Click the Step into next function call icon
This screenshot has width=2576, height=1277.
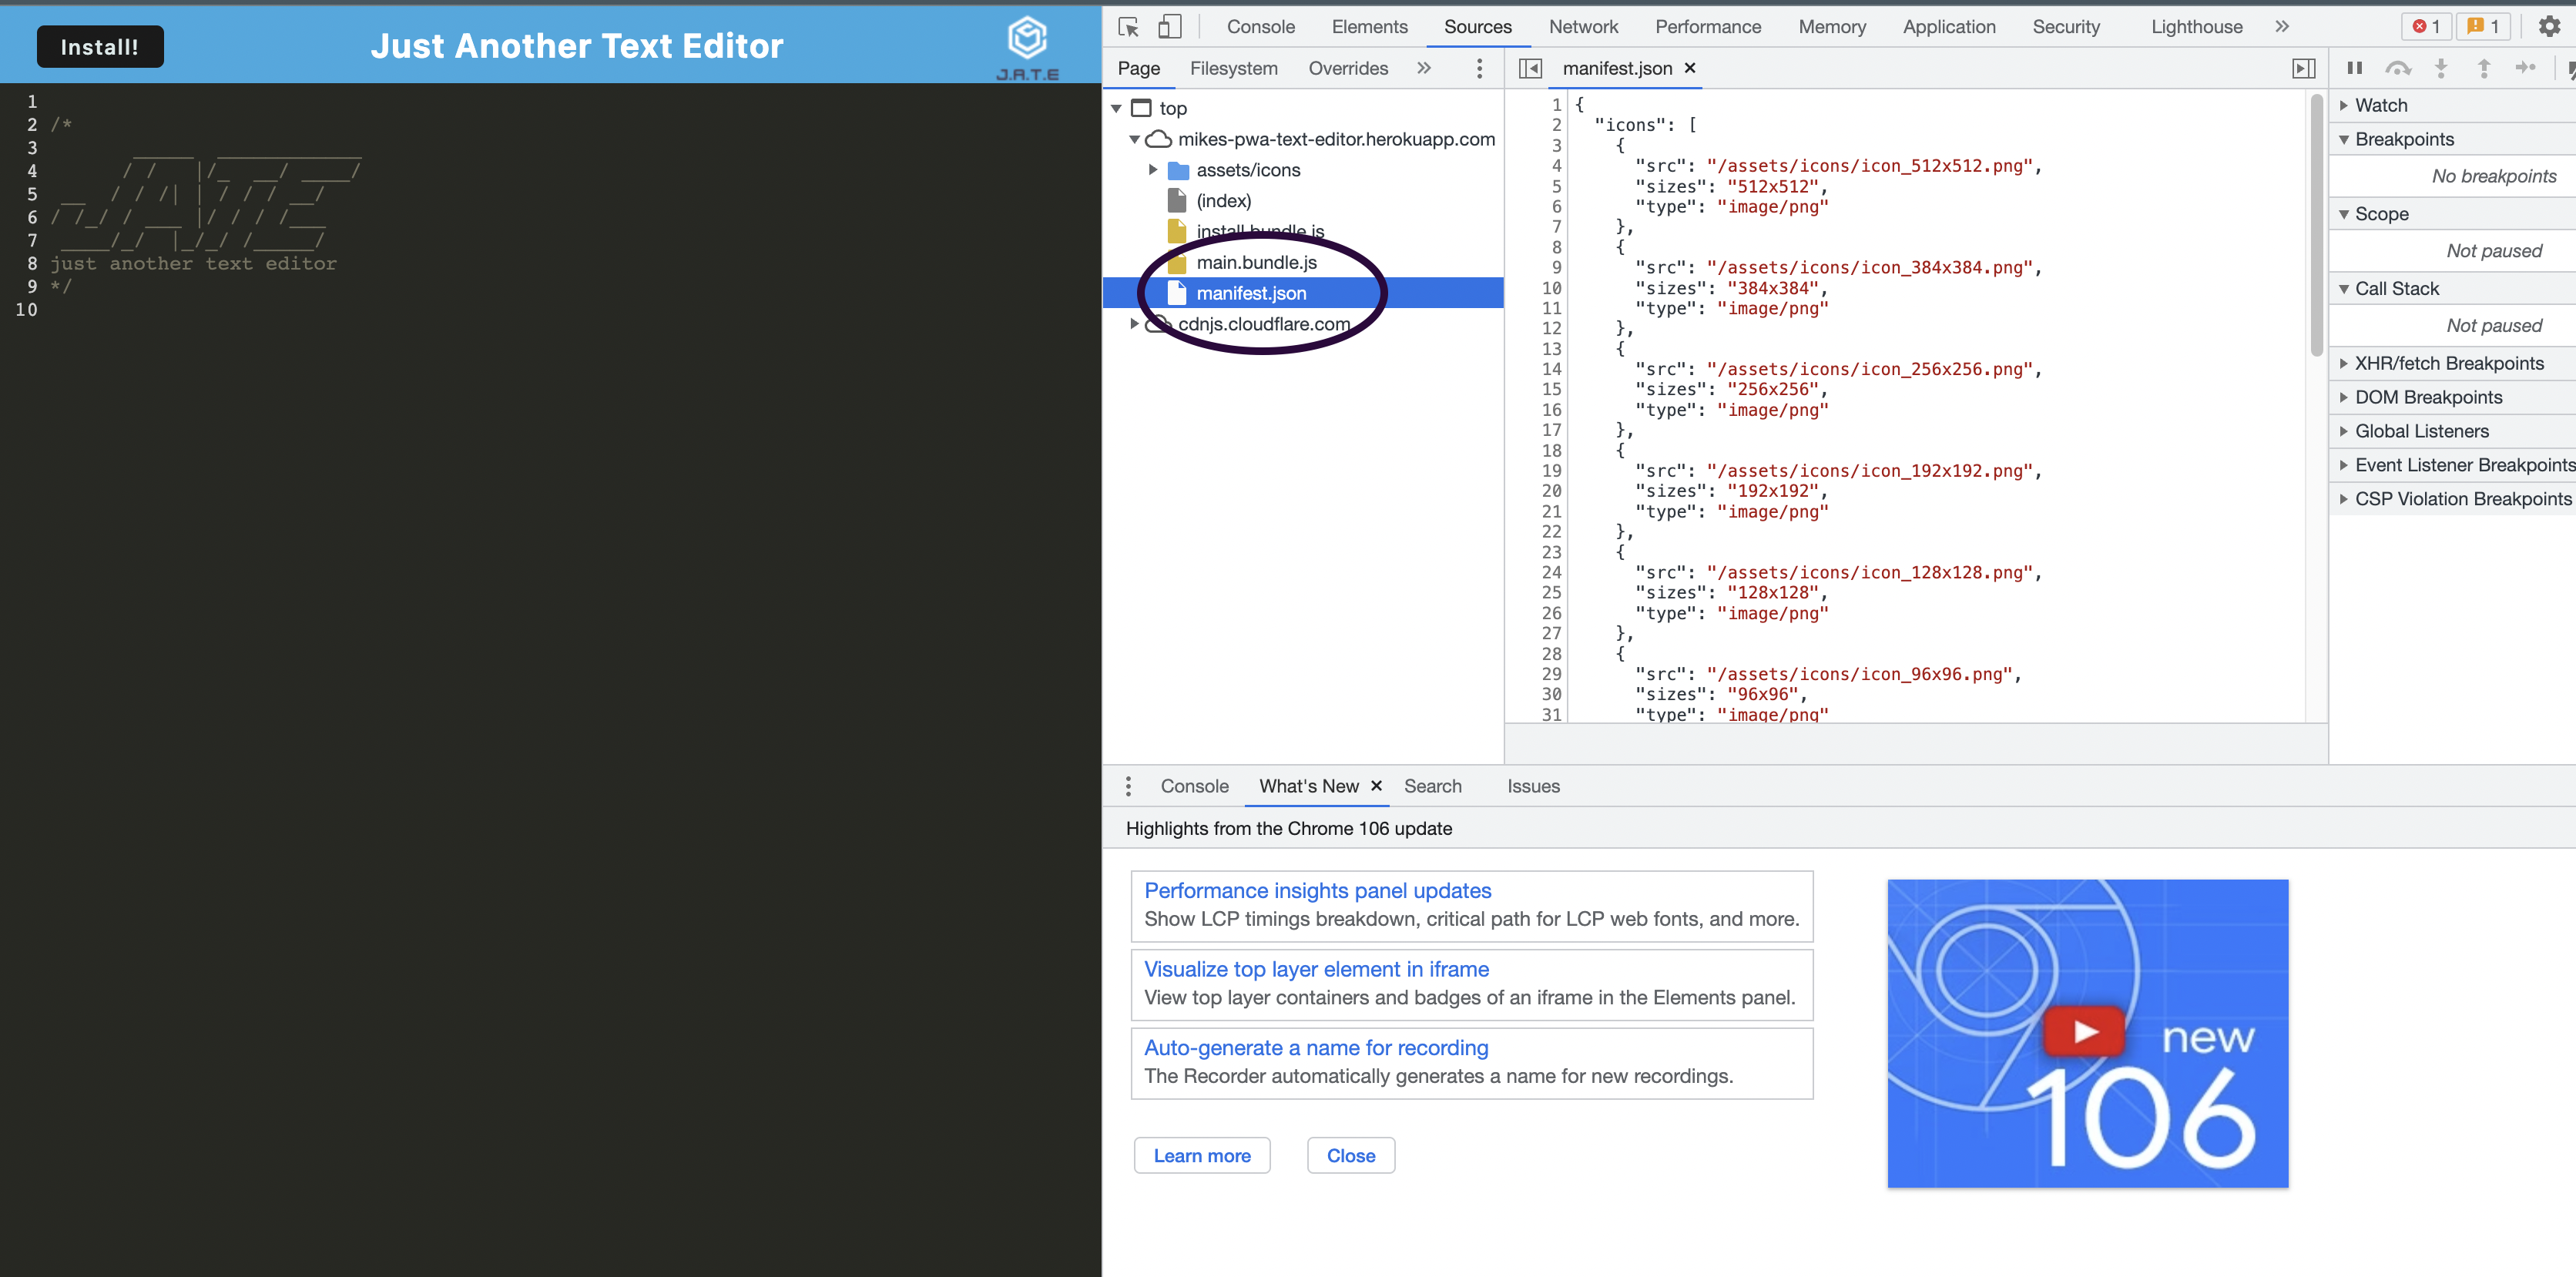coord(2442,68)
